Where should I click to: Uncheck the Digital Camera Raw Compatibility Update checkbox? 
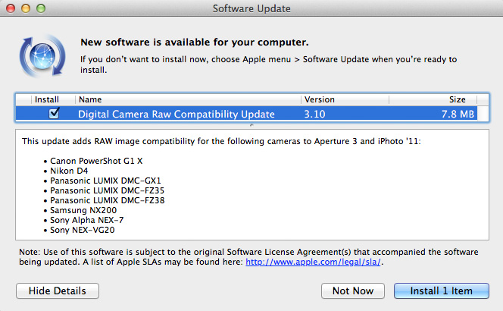(54, 113)
